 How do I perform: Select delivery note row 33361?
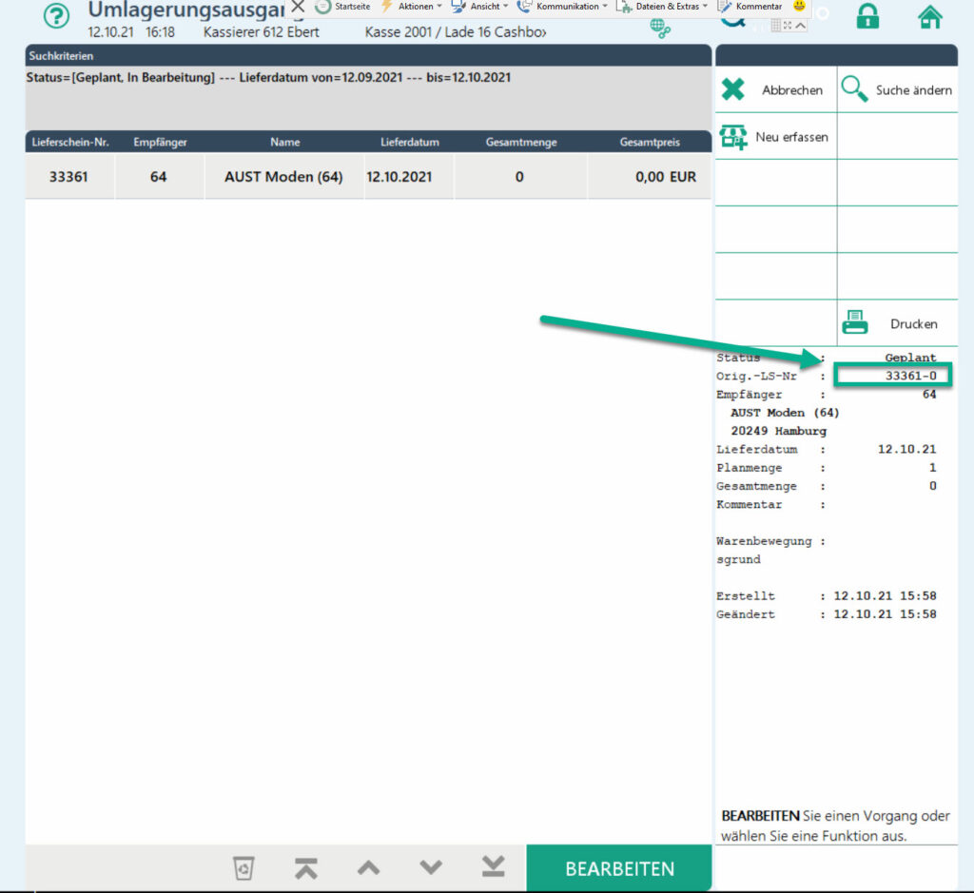pos(367,177)
